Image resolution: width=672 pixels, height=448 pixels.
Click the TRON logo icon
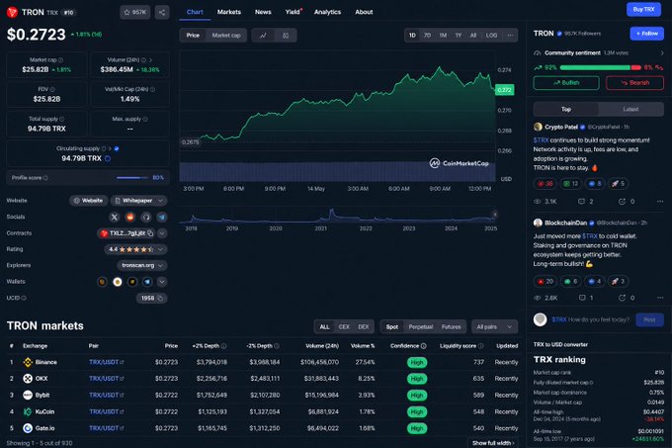[x=12, y=12]
